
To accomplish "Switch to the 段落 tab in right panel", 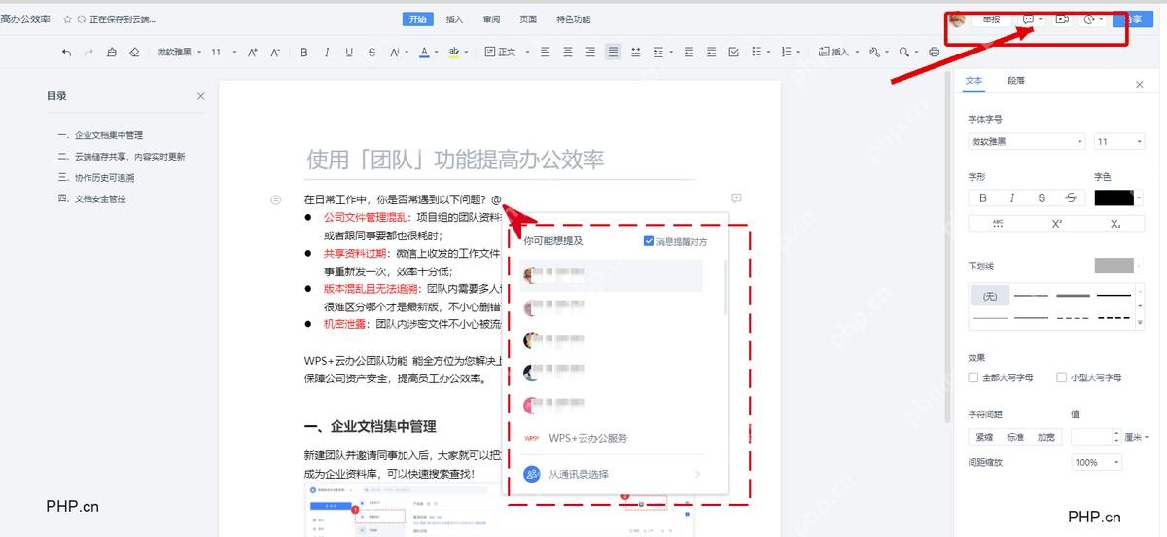I will click(1016, 81).
